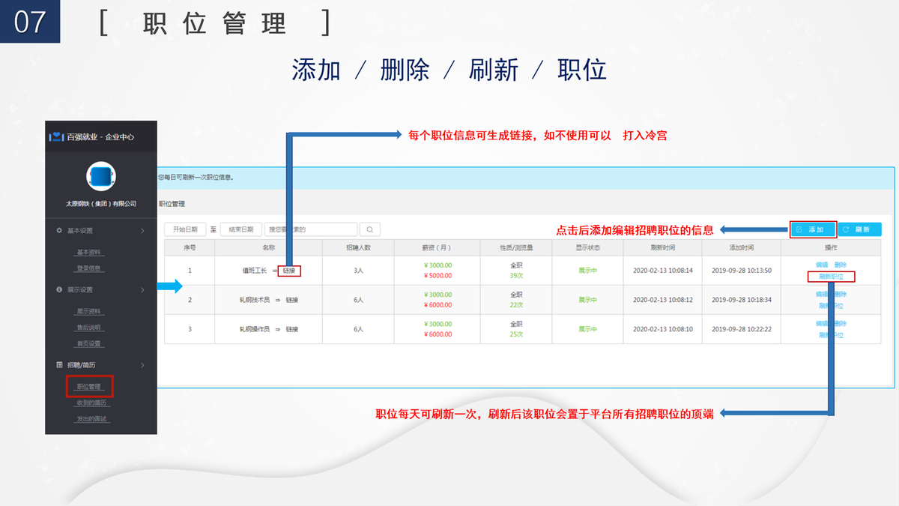
Task: Click the 招聘人数 column header
Action: coord(358,247)
